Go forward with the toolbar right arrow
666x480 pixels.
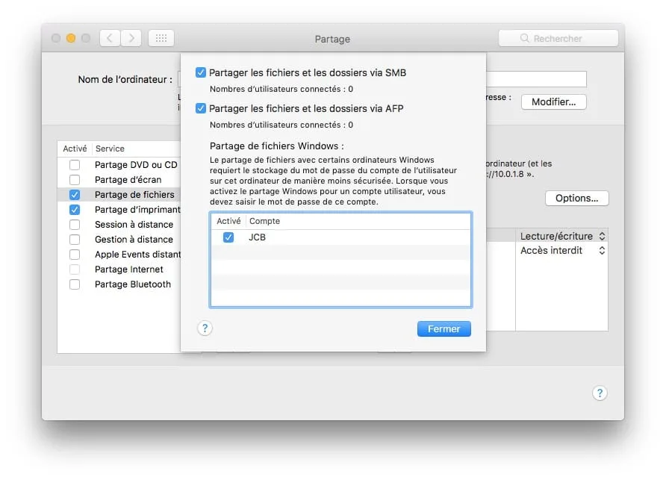(x=131, y=38)
